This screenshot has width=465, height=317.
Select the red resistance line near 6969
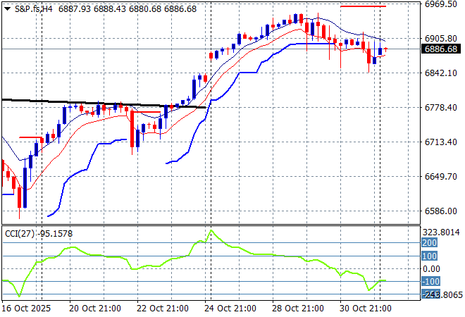click(x=364, y=6)
